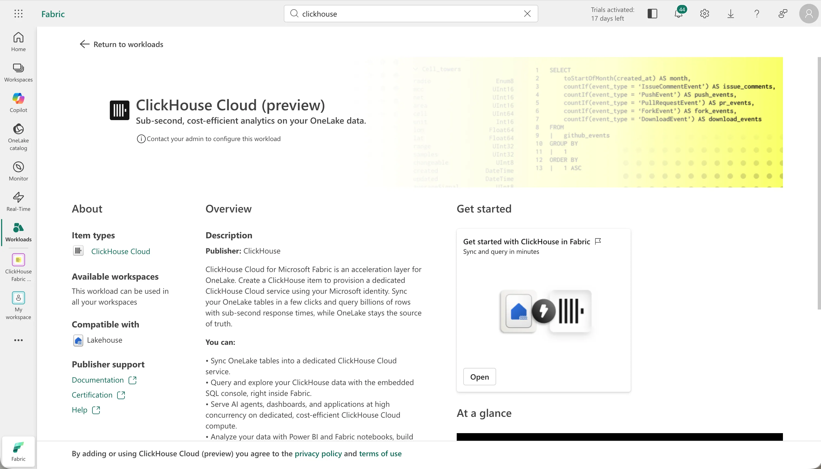Viewport: 821px width, 469px height.
Task: Click the flag icon on get started card
Action: [x=598, y=241]
